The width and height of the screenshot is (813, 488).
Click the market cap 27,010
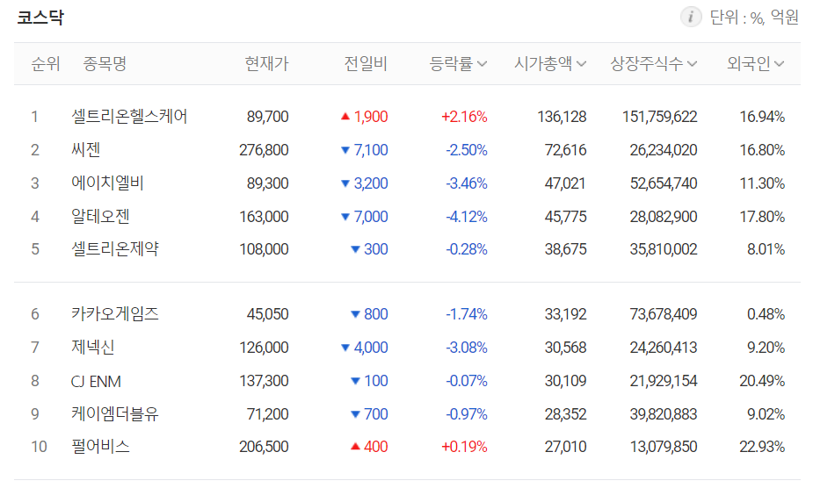[566, 447]
